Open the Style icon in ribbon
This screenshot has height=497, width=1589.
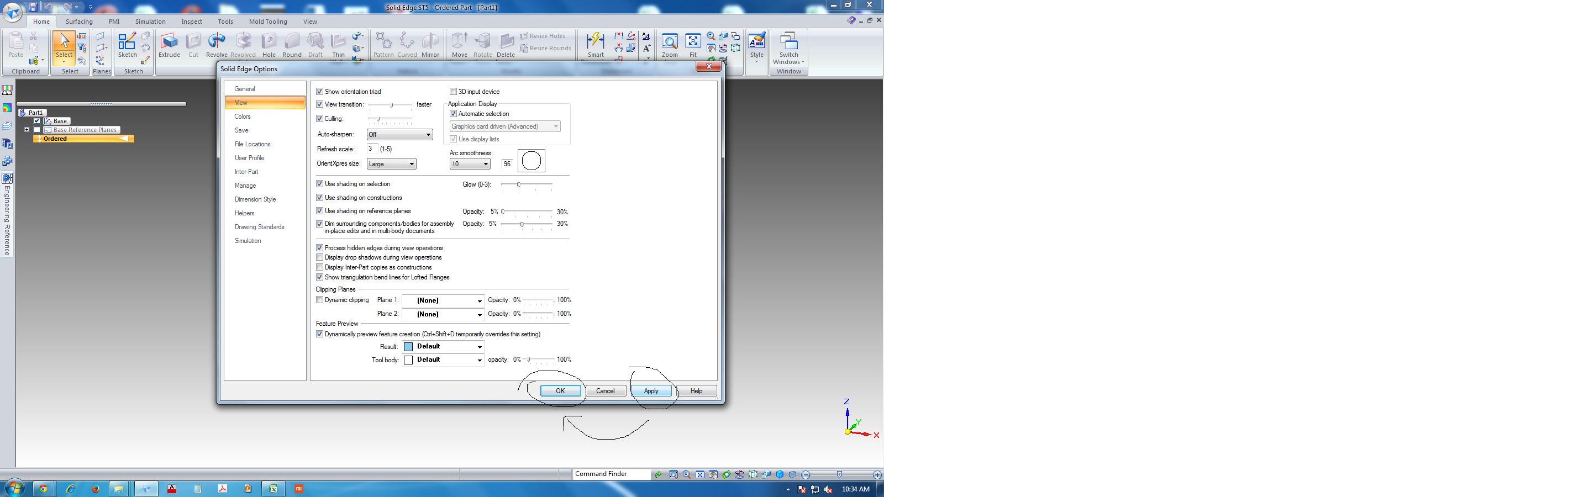coord(757,46)
